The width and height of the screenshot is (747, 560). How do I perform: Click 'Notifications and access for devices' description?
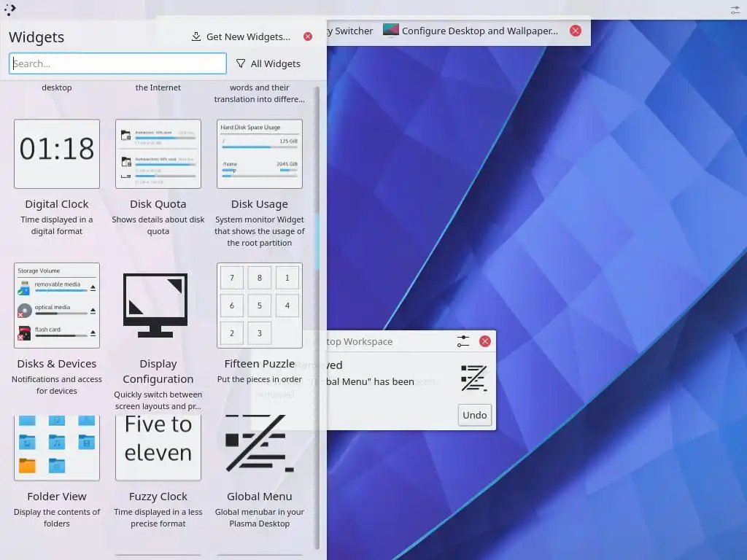(57, 385)
